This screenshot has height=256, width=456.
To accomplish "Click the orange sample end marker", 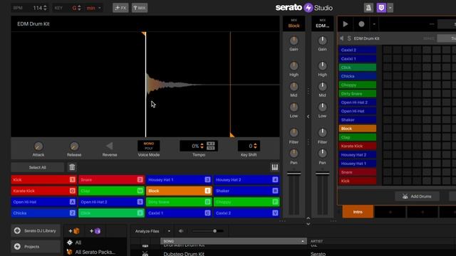I will click(x=232, y=135).
